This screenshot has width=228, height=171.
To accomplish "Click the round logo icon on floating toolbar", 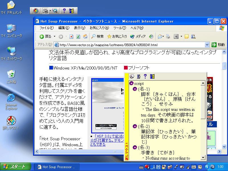I will coord(36,11).
